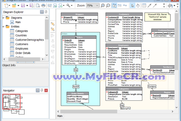This screenshot has width=181, height=121.
Task: Expand the Open folder dropdown arrow
Action: pyautogui.click(x=18, y=6)
